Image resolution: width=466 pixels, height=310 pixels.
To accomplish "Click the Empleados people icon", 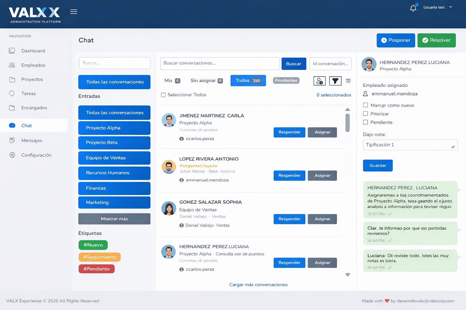I will (x=12, y=65).
